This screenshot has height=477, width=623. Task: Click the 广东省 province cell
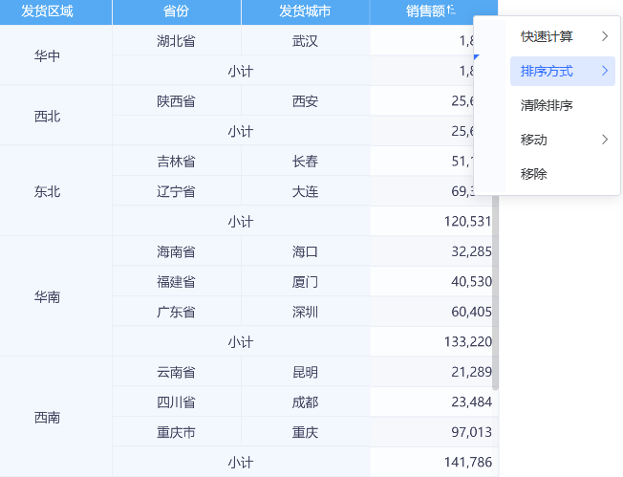click(176, 312)
